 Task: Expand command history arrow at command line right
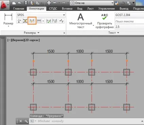[x=142, y=121]
